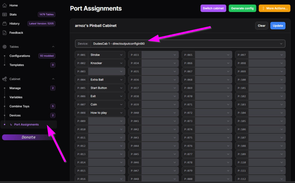Click the Donate button
This screenshot has width=295, height=183.
[x=29, y=137]
